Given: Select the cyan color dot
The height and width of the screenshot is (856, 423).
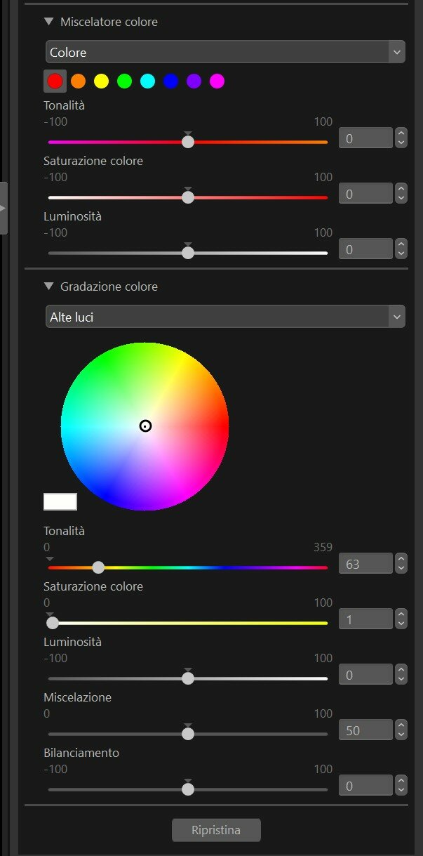Looking at the screenshot, I should [147, 81].
